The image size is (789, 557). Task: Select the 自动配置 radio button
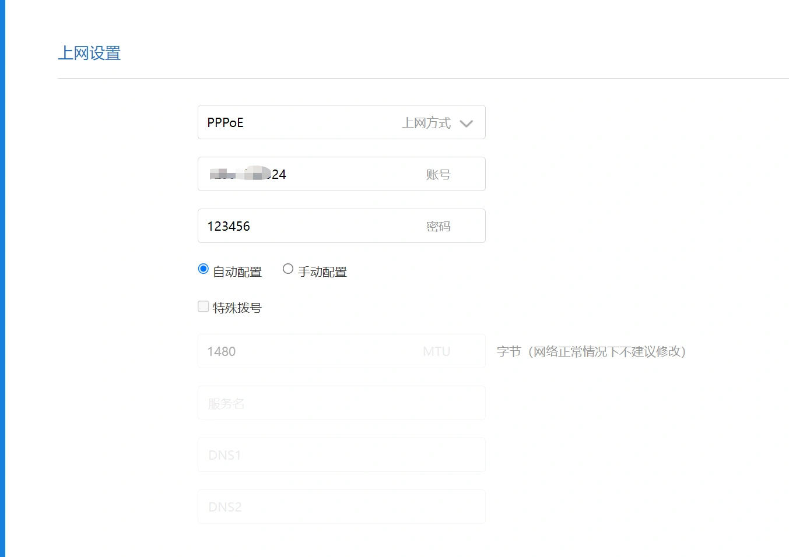[x=204, y=269]
